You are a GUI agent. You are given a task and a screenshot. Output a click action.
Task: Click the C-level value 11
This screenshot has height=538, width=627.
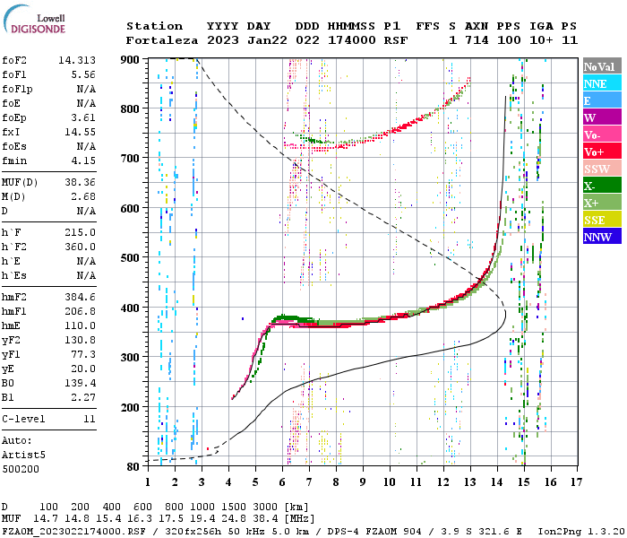pos(90,419)
